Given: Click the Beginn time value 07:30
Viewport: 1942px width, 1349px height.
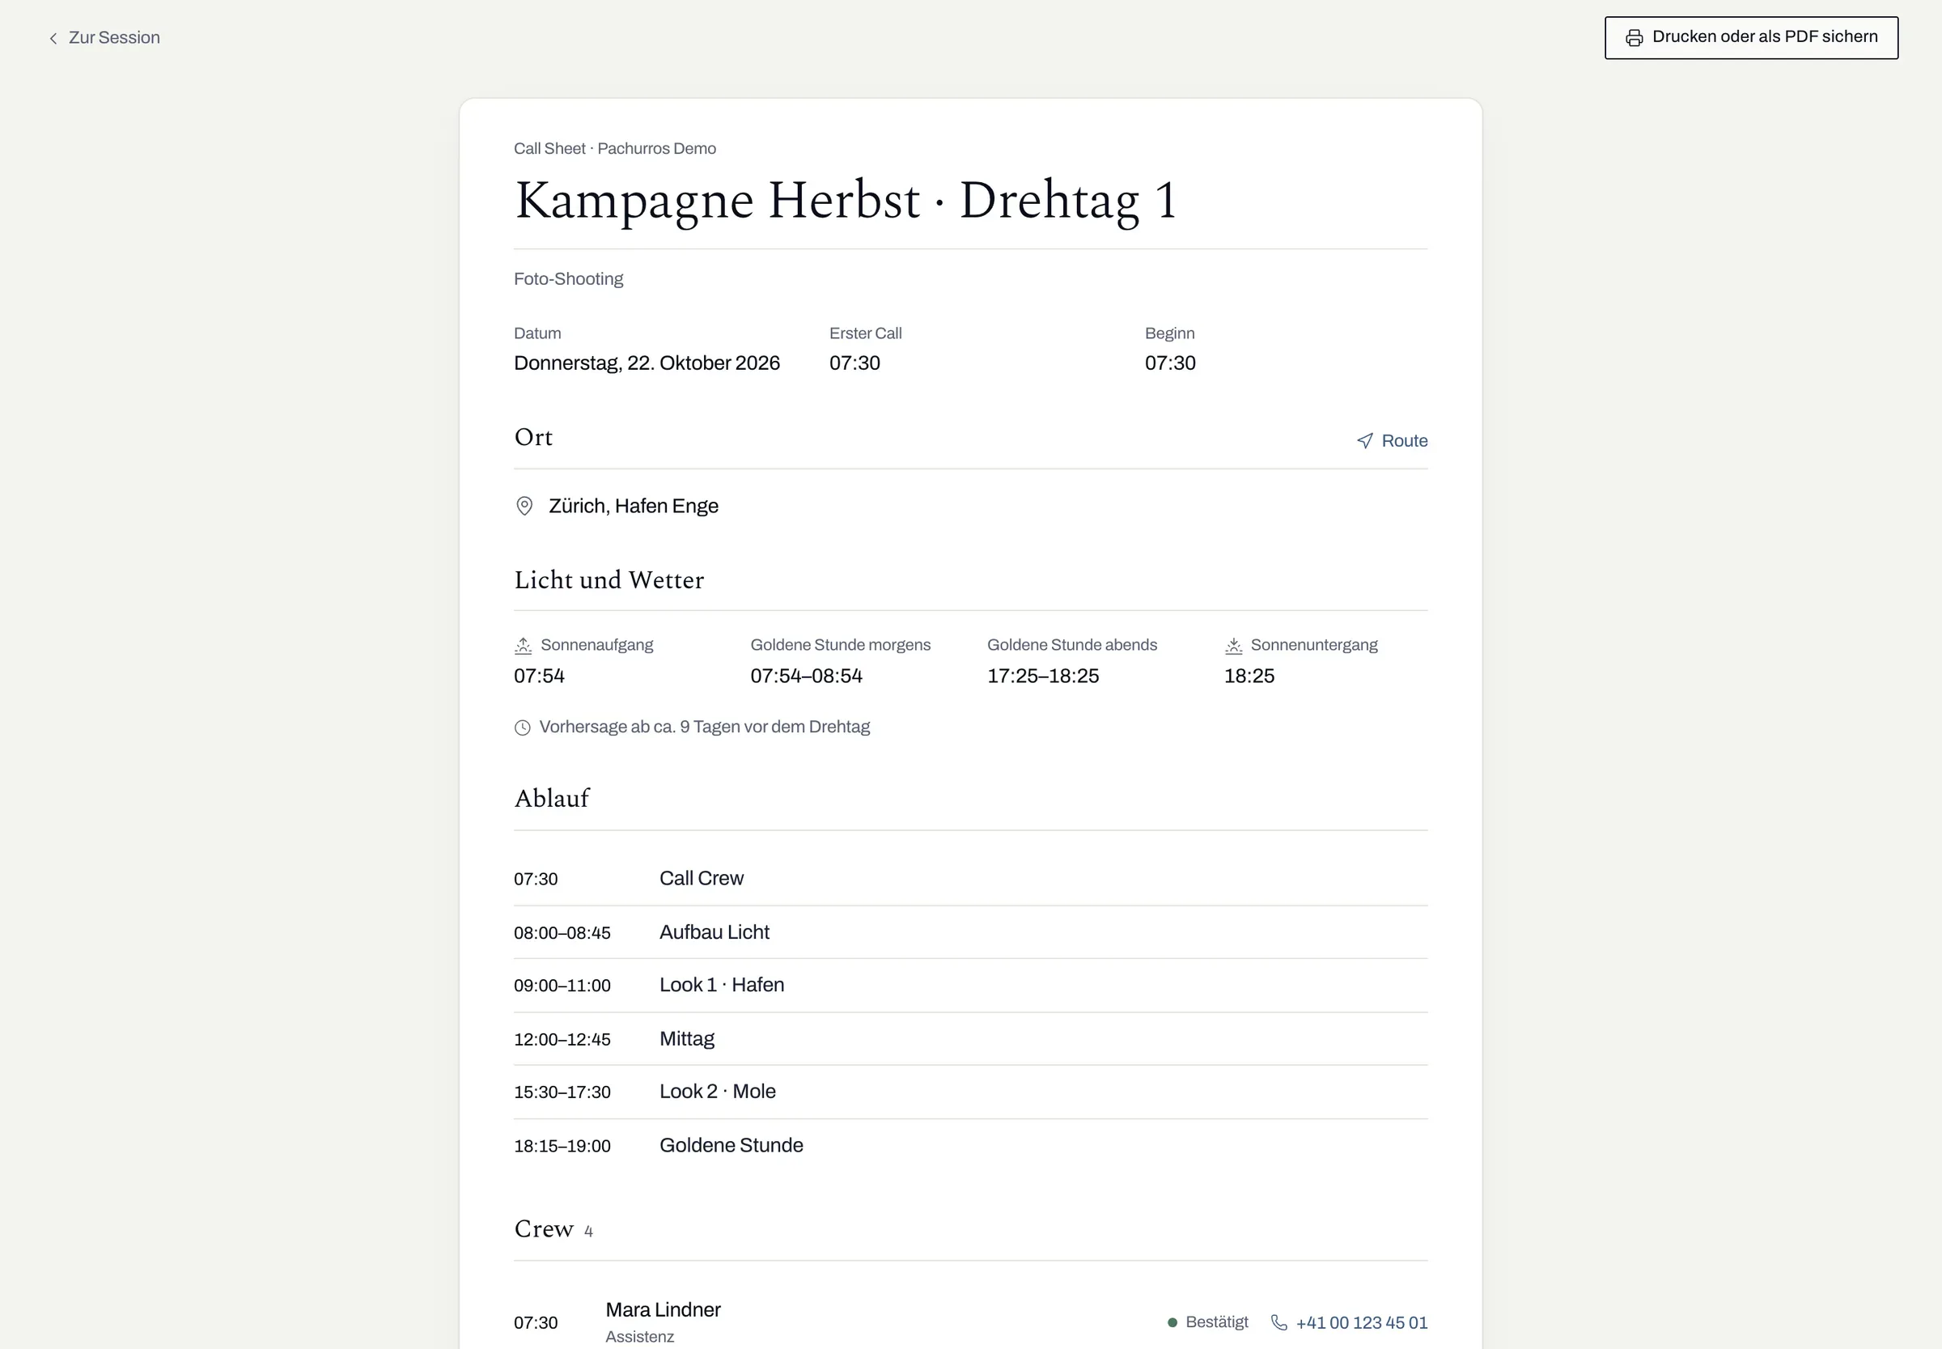Looking at the screenshot, I should 1169,363.
